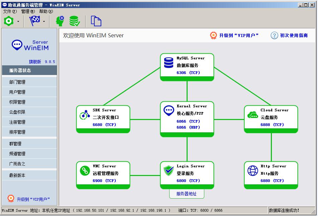The image size is (318, 216).
Task: Click the 服务器地址 button
Action: pyautogui.click(x=187, y=194)
